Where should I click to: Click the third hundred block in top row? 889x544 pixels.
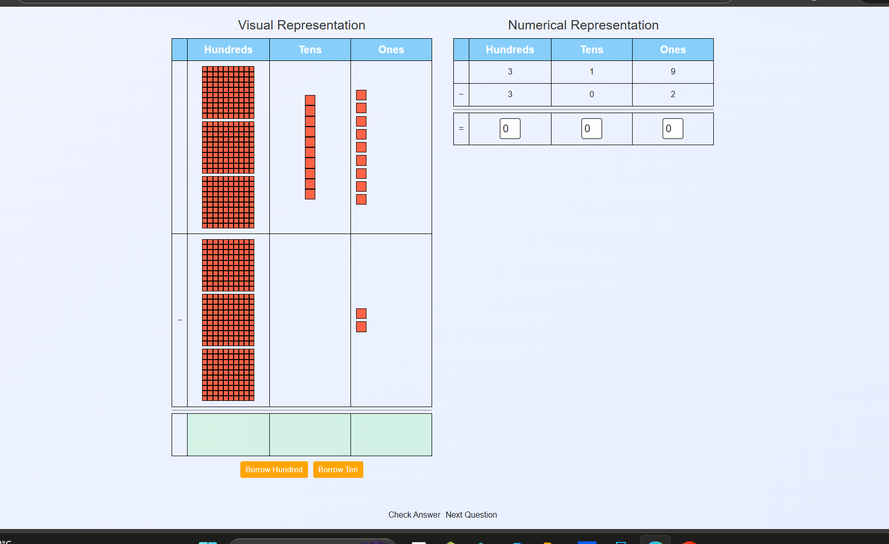[228, 202]
